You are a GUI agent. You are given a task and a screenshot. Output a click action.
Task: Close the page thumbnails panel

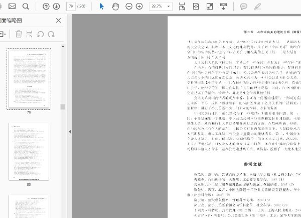pyautogui.click(x=58, y=21)
